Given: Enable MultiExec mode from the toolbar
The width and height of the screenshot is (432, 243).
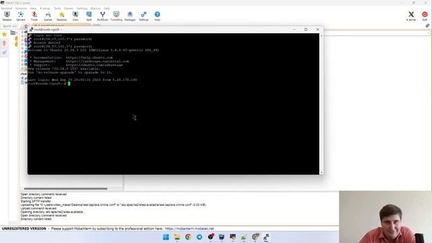Looking at the screenshot, I should tap(103, 16).
